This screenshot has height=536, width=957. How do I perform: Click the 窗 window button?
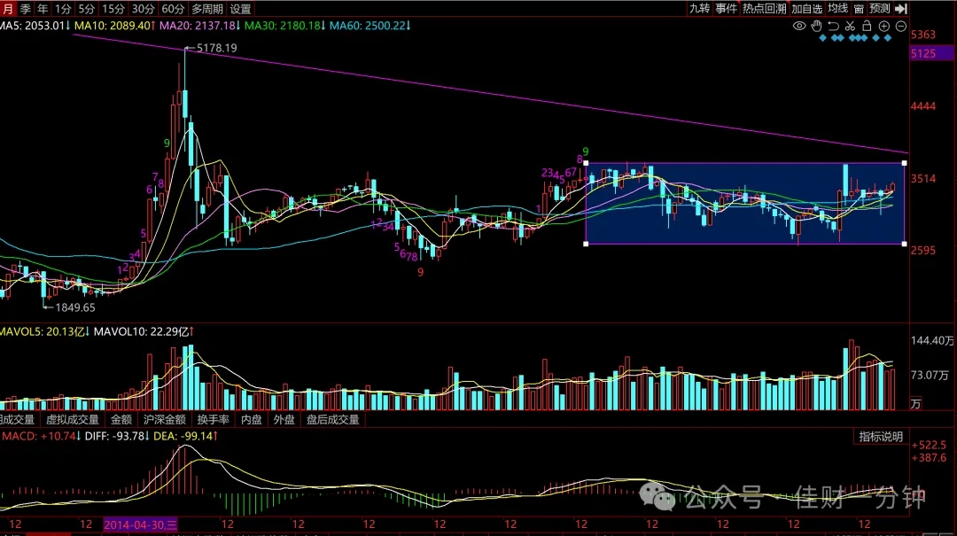[859, 9]
